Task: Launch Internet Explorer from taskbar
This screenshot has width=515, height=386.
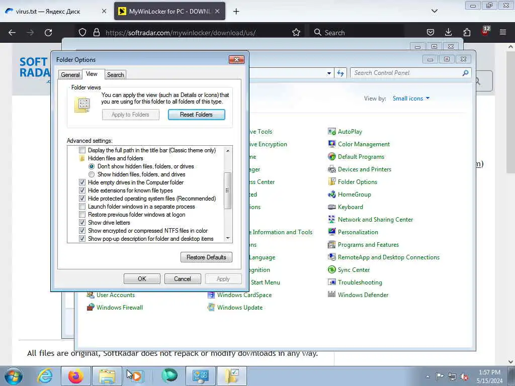Action: tap(45, 376)
